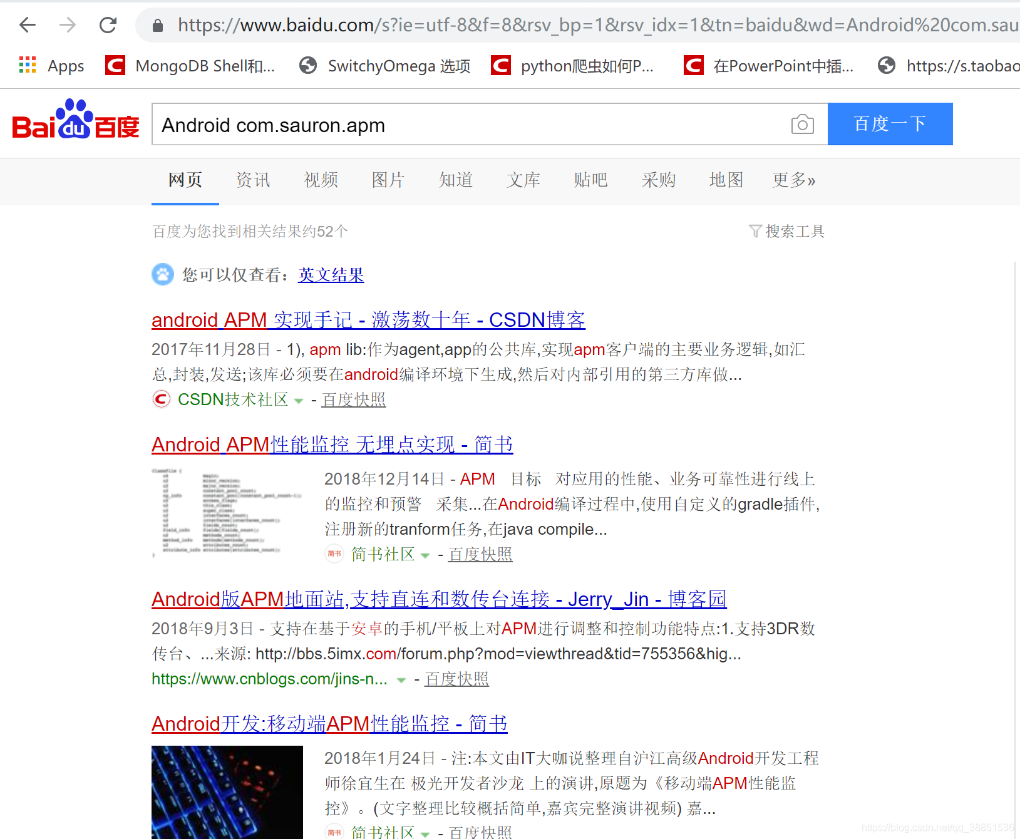The height and width of the screenshot is (839, 1020).
Task: Click the Baidu logo
Action: pos(76,119)
